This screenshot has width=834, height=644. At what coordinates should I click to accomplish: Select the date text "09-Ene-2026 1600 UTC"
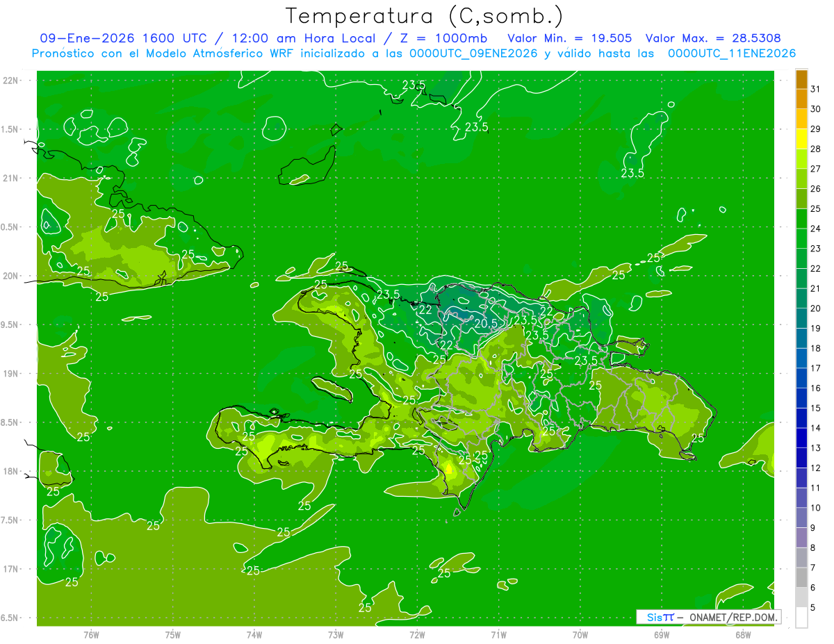(x=123, y=38)
